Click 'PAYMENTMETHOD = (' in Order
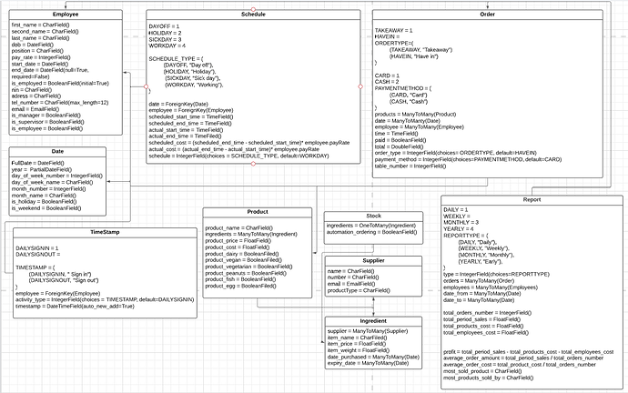Viewport: 628px width, 393px height. click(x=403, y=88)
